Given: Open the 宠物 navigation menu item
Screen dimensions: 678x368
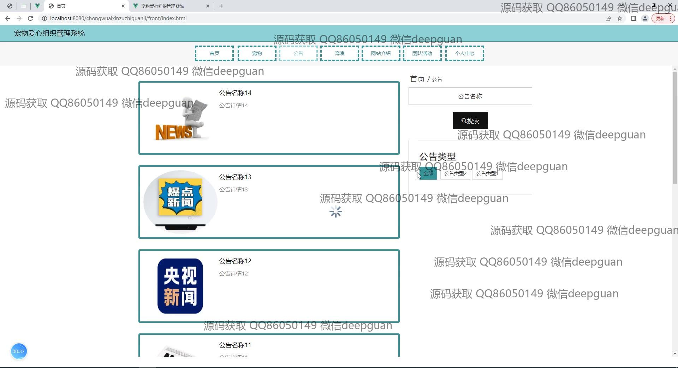Looking at the screenshot, I should pos(257,53).
